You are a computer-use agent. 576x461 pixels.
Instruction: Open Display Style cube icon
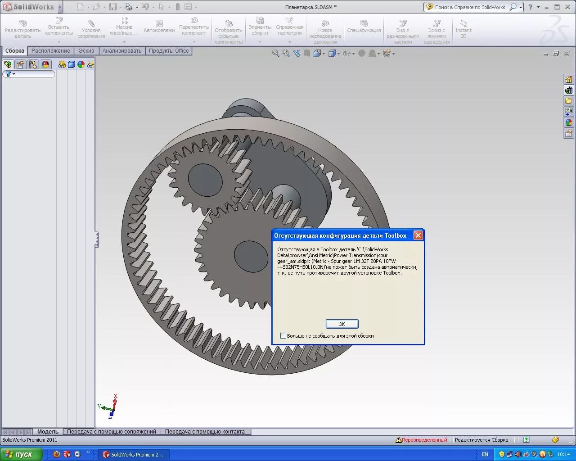[332, 53]
